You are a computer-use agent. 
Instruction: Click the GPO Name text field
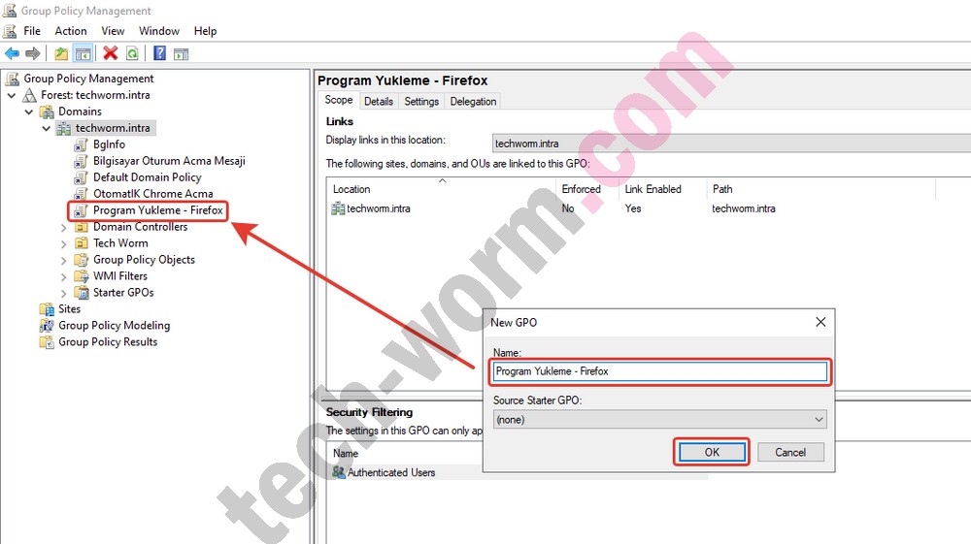click(x=659, y=371)
